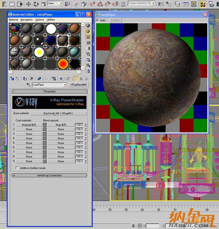Open the Layer Manager
The height and width of the screenshot is (229, 219).
[178, 4]
